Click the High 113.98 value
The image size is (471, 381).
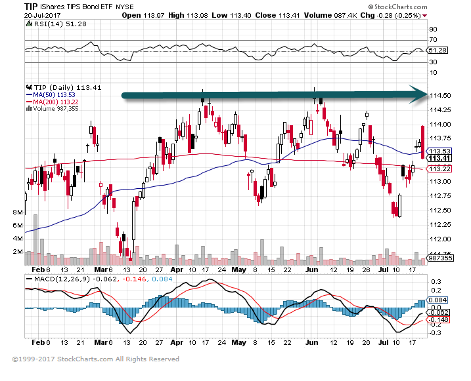[188, 15]
